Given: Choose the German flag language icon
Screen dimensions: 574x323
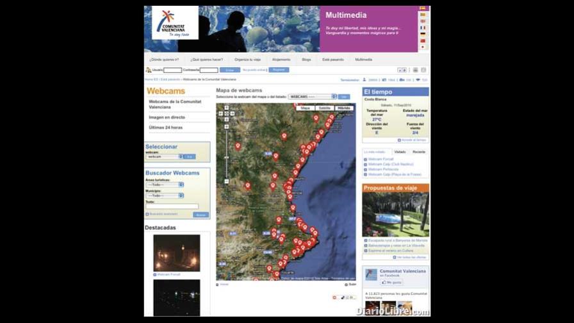Looking at the screenshot, I should [x=423, y=35].
